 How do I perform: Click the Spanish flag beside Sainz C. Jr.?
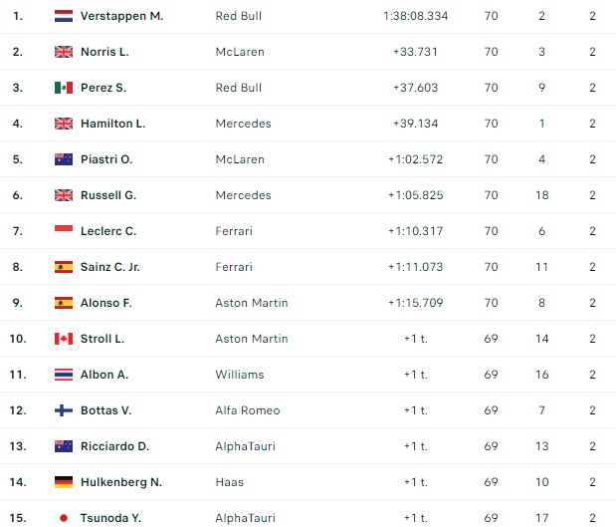pos(64,267)
